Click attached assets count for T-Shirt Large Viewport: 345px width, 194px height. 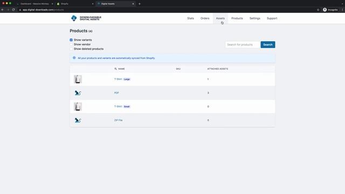(208, 79)
